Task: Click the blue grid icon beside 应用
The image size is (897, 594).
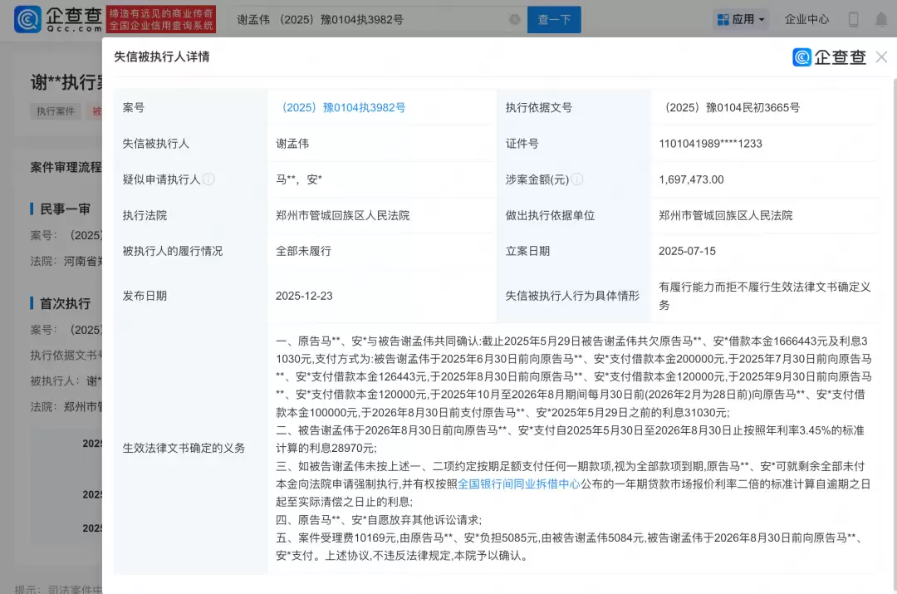Action: tap(723, 19)
